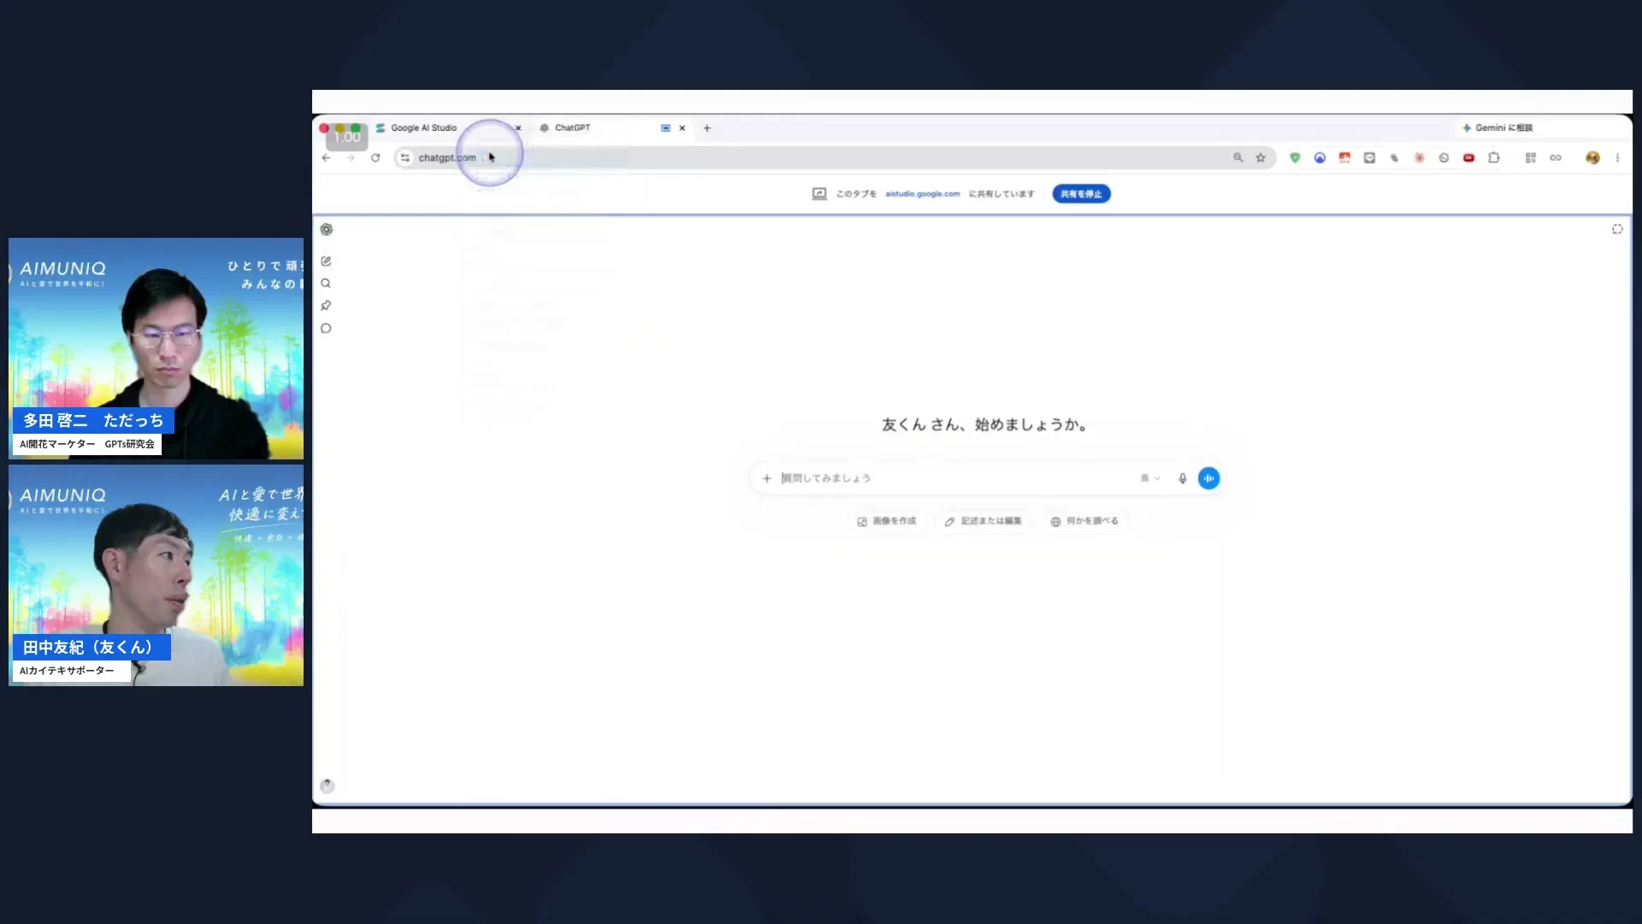Select the 何かを調べる suggestion chip
1642x924 pixels.
[1084, 521]
